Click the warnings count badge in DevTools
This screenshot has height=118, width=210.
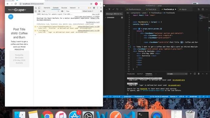tap(90, 8)
